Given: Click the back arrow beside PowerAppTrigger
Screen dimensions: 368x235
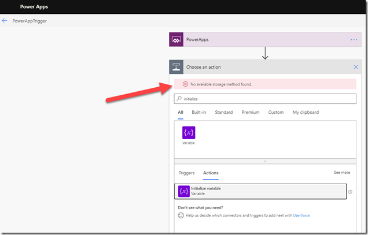Looking at the screenshot, I should tap(5, 21).
